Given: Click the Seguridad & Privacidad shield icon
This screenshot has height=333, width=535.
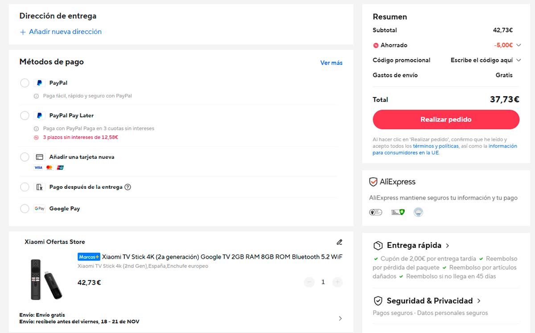Looking at the screenshot, I should pyautogui.click(x=377, y=301).
